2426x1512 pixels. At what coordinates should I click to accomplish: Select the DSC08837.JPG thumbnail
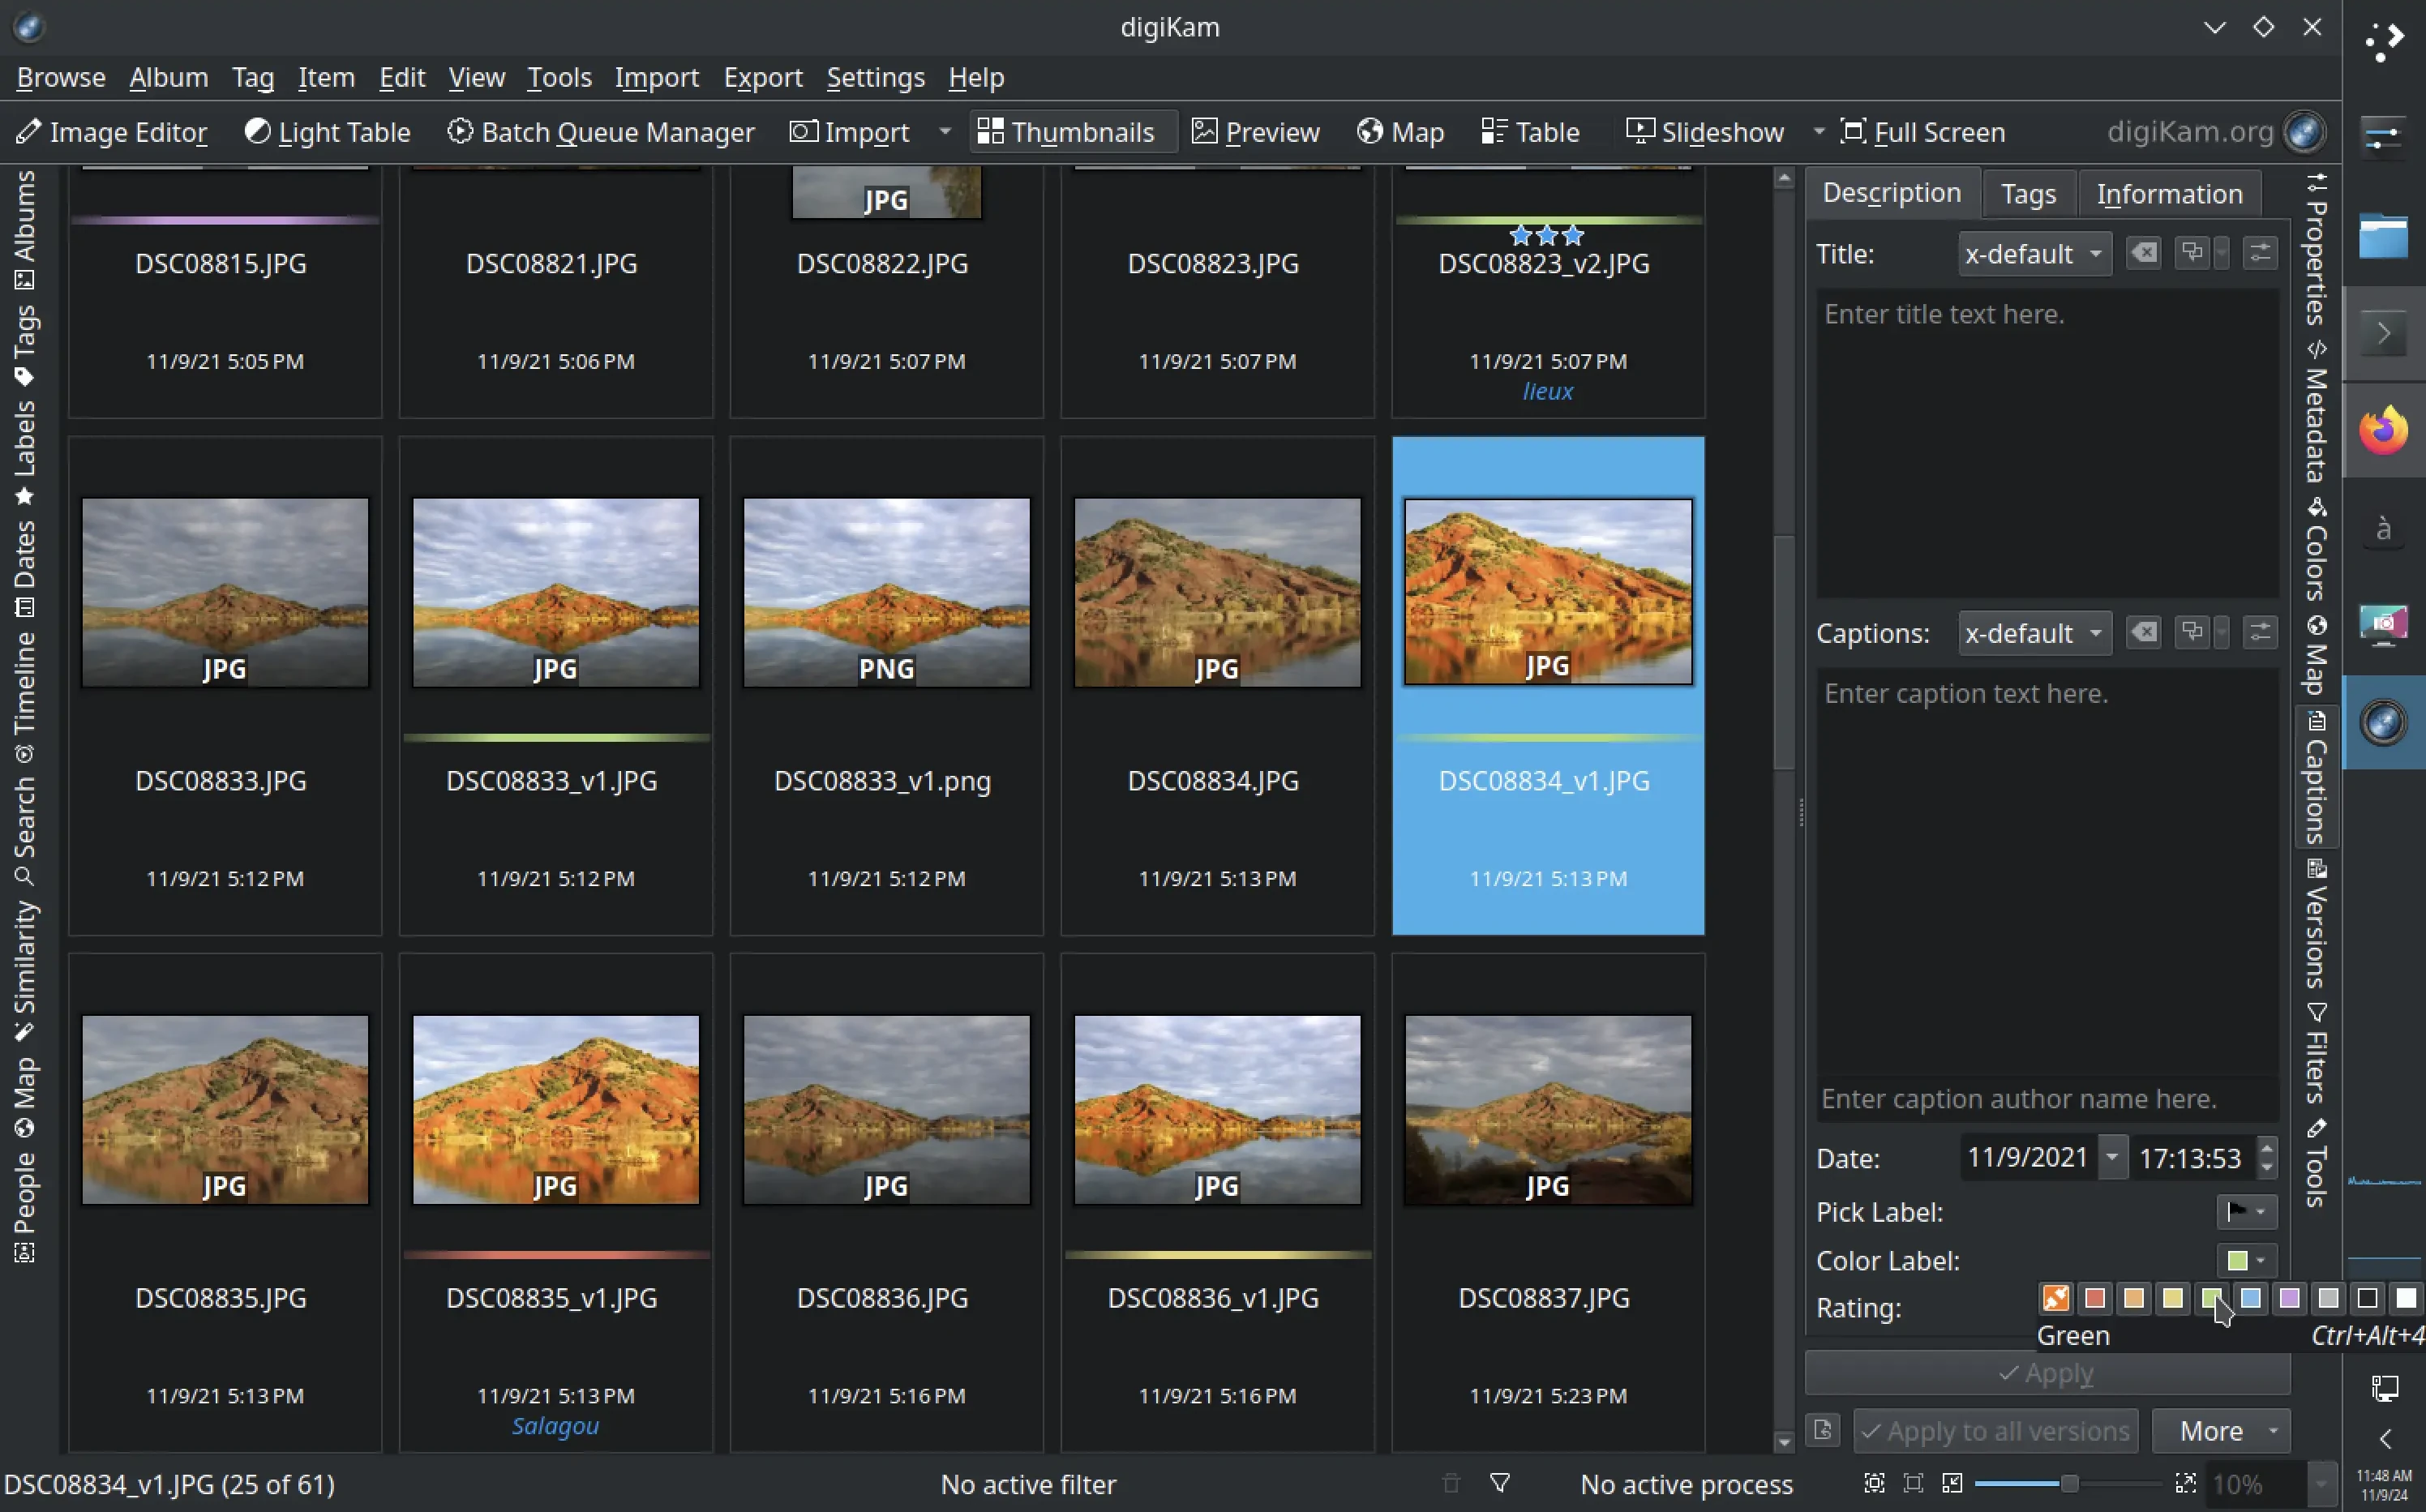click(1546, 1110)
